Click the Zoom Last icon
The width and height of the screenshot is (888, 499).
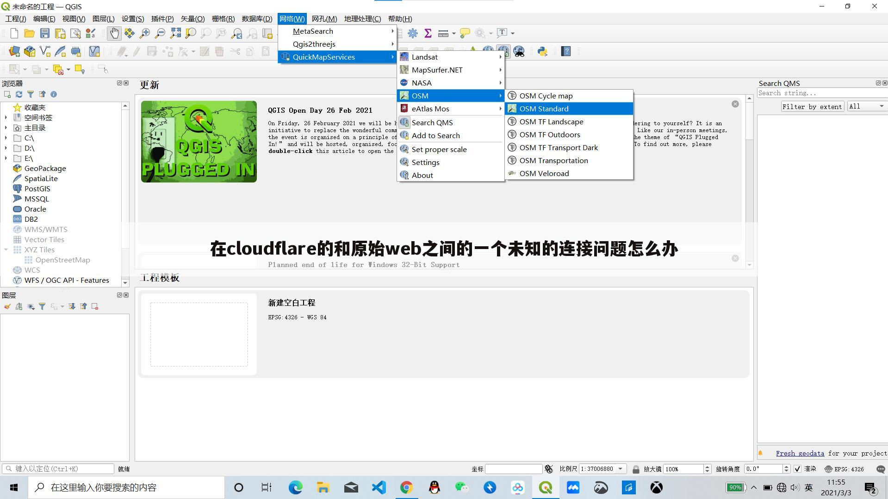coord(236,33)
